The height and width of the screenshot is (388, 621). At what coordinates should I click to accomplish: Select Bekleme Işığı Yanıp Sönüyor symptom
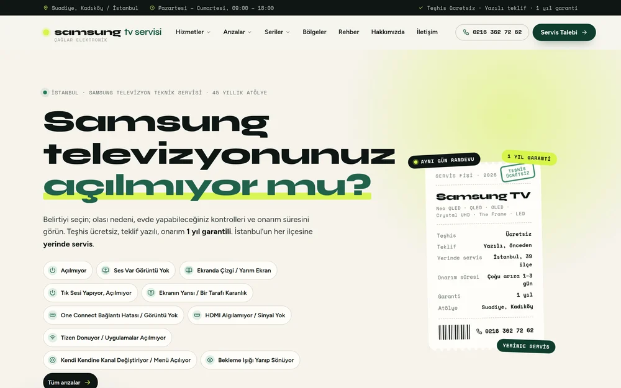(x=250, y=360)
